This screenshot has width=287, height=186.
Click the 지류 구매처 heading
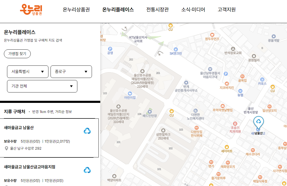click(x=15, y=111)
